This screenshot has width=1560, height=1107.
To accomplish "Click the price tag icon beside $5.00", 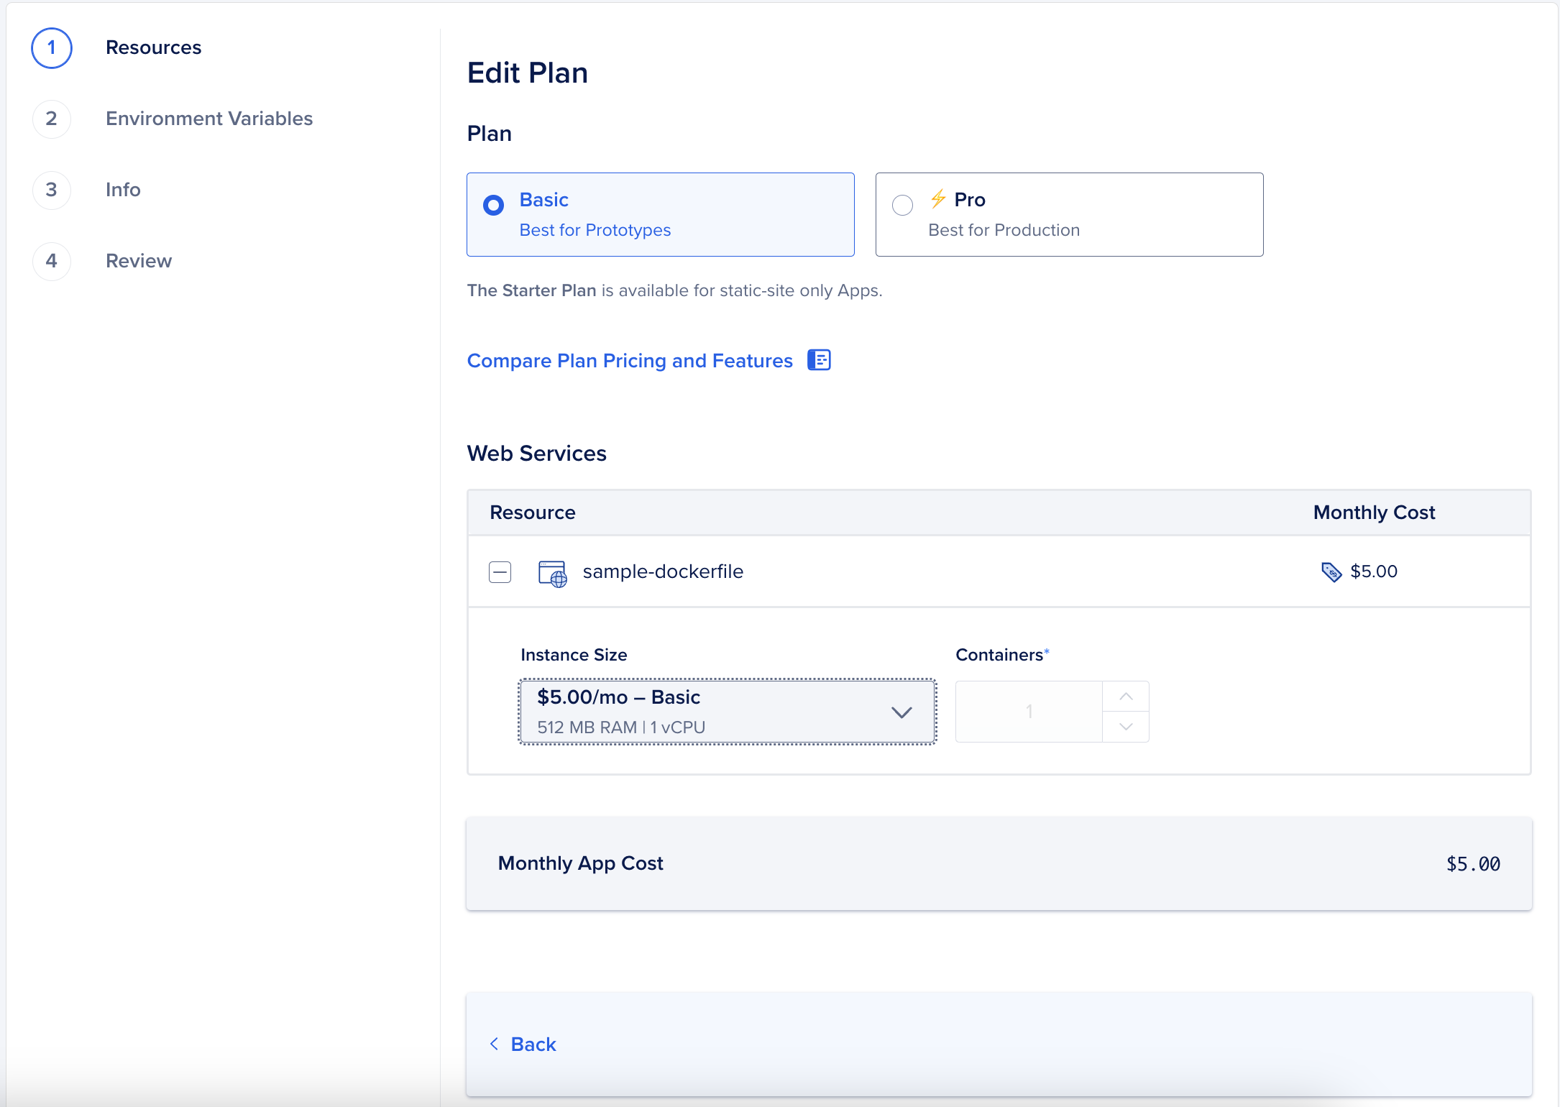I will coord(1331,572).
